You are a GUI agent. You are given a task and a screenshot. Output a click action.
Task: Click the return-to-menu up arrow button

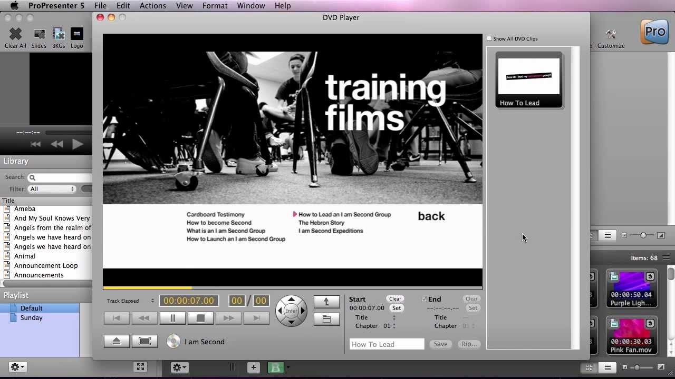(326, 302)
